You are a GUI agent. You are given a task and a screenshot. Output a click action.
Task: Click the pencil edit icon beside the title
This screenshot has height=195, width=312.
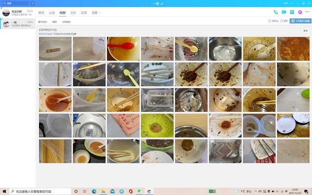[x=162, y=4]
